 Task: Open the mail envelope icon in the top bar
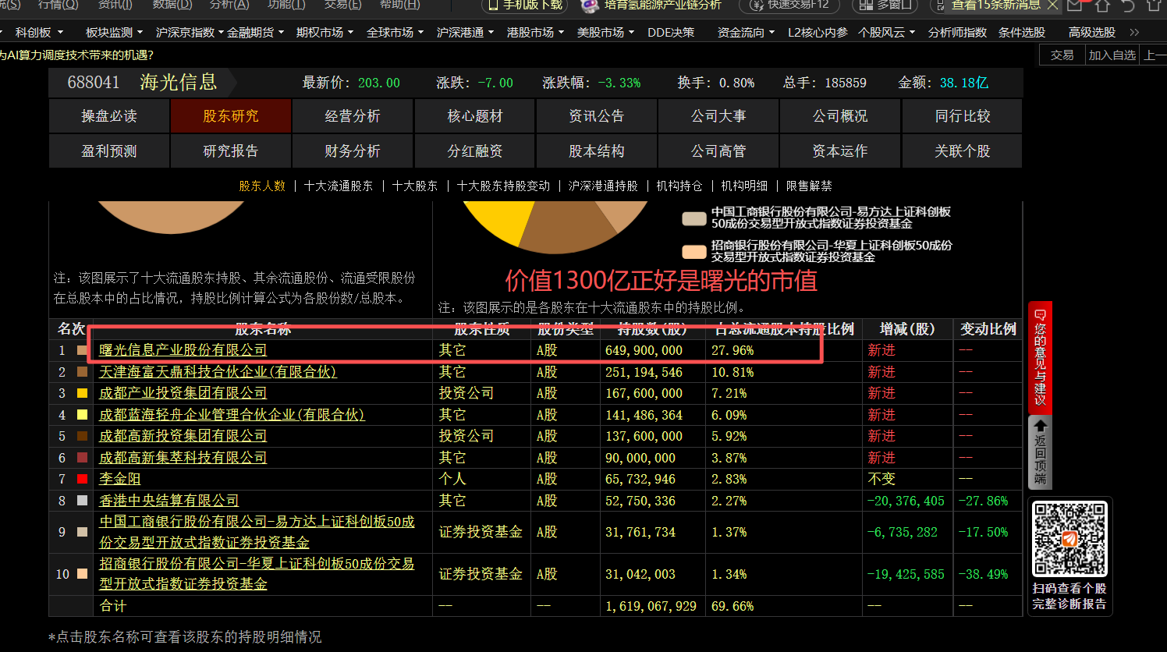coord(1075,5)
